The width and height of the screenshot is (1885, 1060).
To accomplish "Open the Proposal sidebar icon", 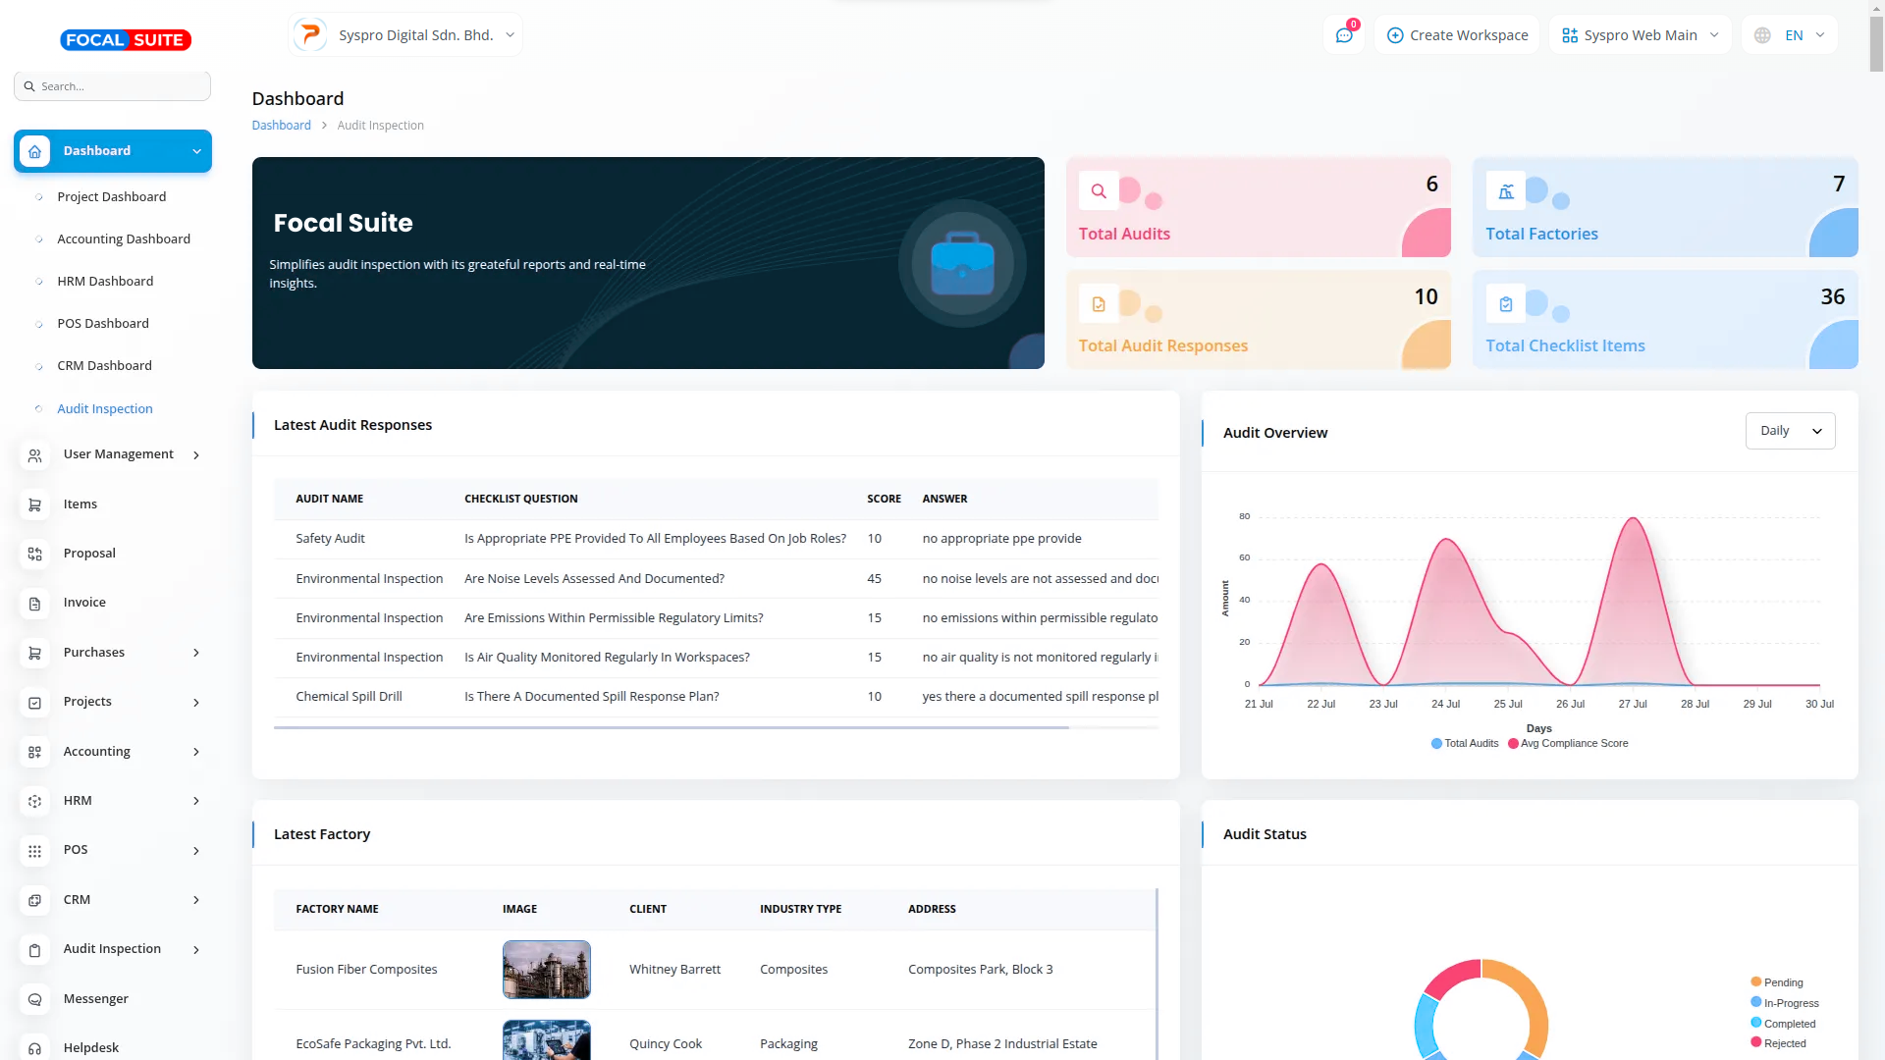I will (35, 555).
